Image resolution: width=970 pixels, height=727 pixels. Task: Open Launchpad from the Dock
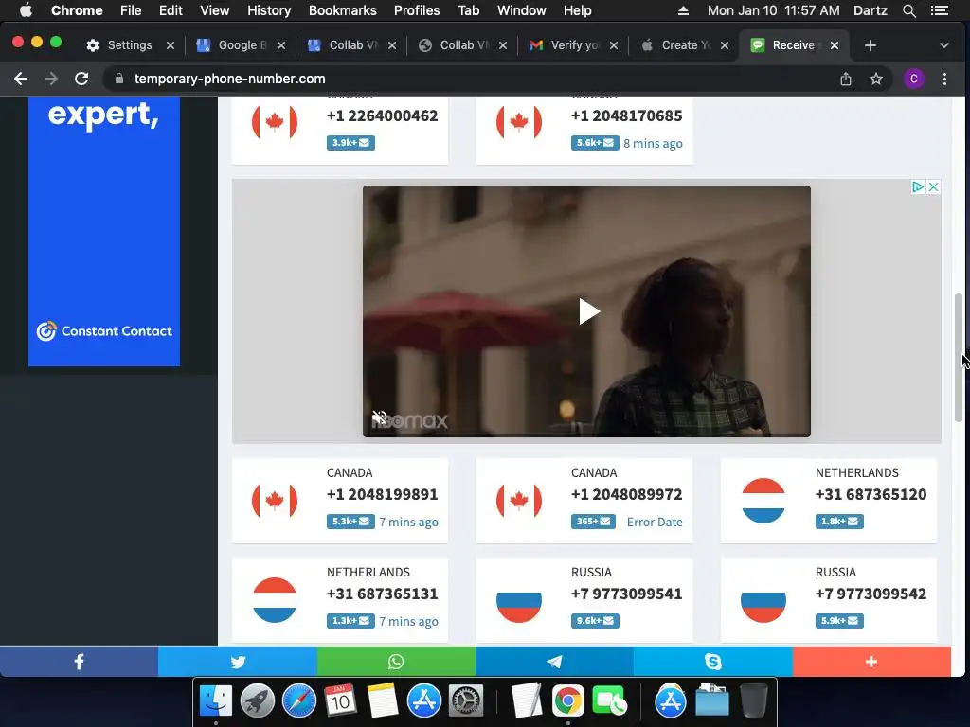258,701
